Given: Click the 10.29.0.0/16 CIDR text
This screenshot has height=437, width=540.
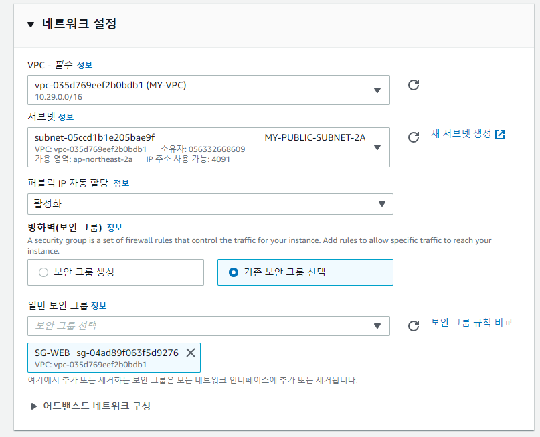Looking at the screenshot, I should [58, 97].
